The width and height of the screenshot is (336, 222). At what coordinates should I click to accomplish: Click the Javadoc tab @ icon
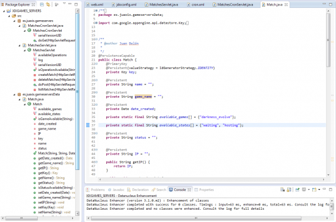pos(109,190)
